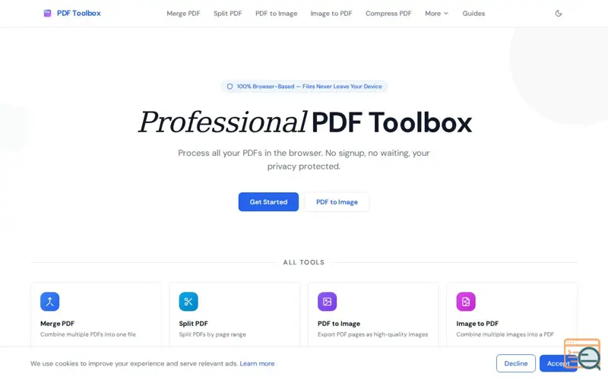Select the Merge PDF card title

click(58, 324)
